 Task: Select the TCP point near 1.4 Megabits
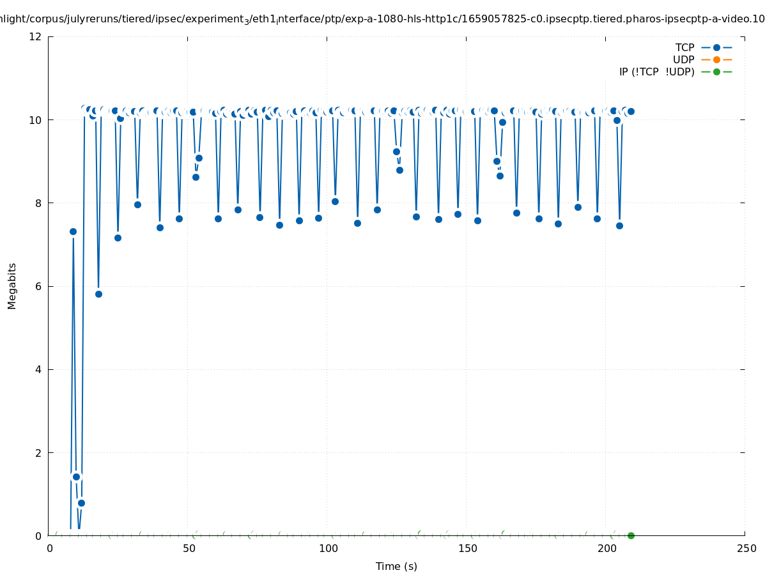point(76,477)
